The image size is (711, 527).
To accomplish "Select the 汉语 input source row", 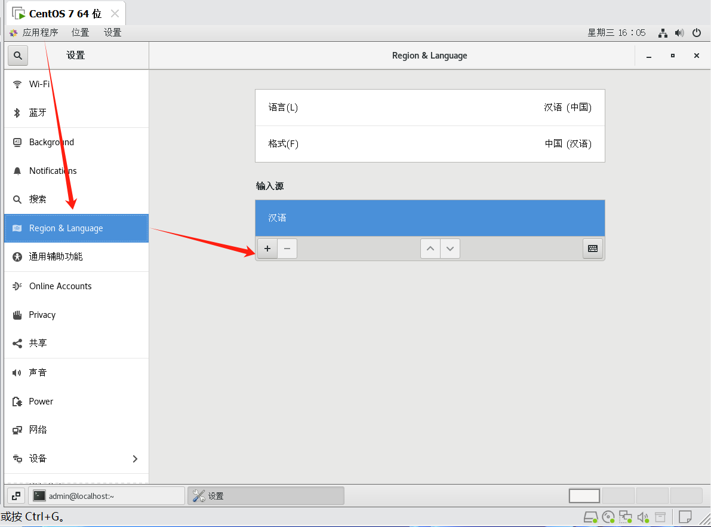I will click(x=430, y=218).
